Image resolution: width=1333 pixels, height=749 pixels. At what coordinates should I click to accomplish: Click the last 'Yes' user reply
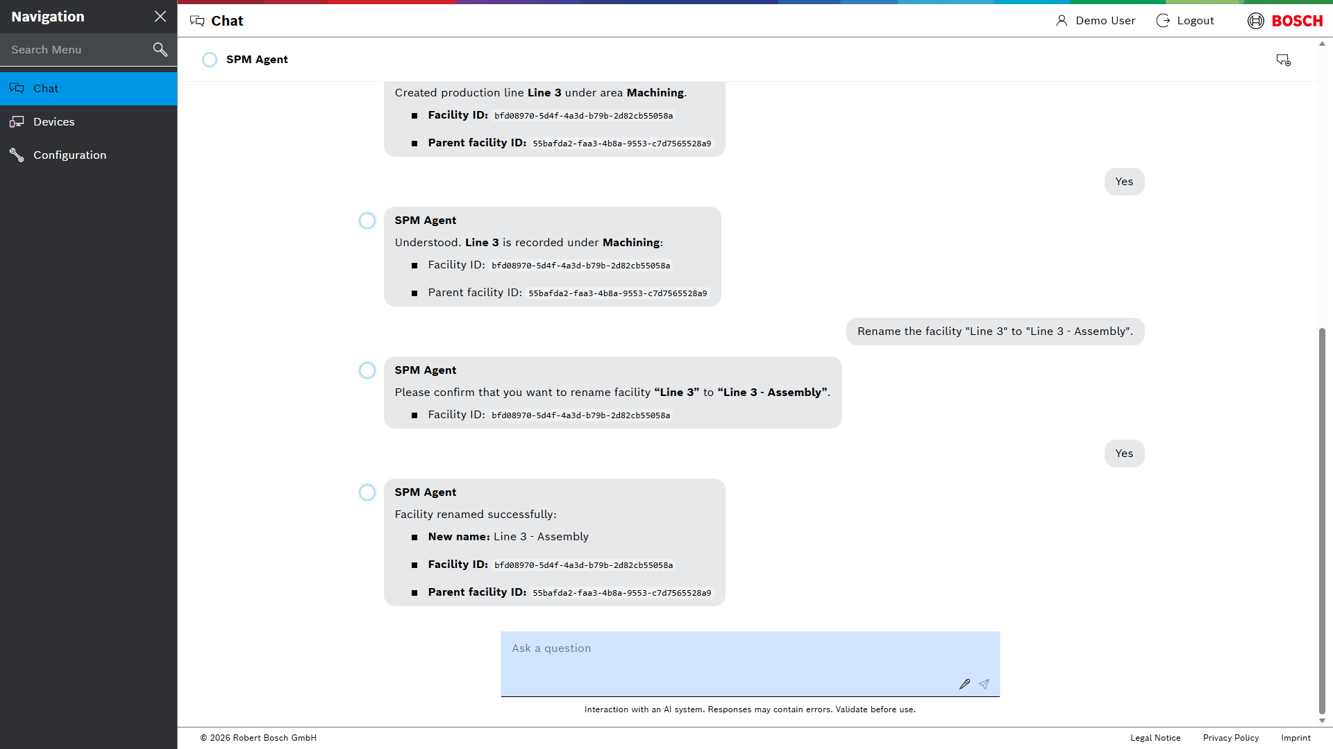1124,454
